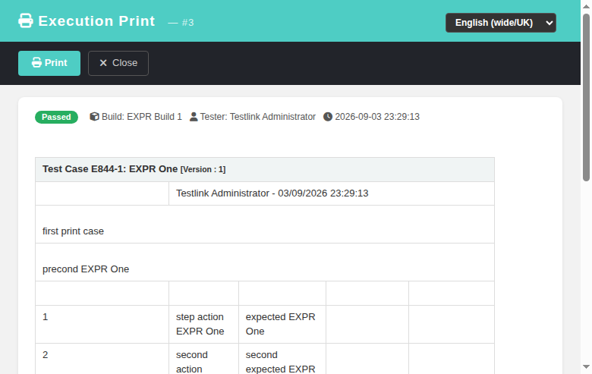
Task: Click the 'first print case' summary text
Action: (x=73, y=231)
